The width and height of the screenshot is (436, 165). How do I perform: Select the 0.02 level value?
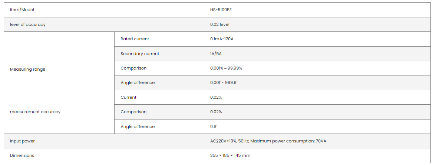[220, 24]
